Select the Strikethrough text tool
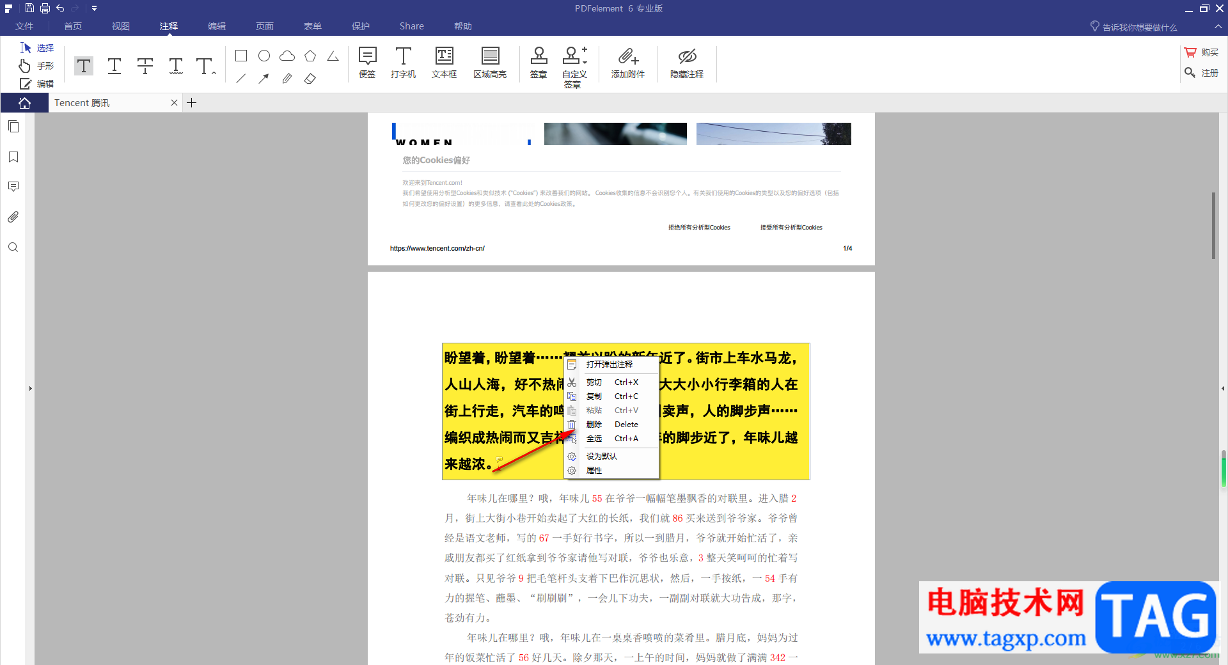 (145, 66)
